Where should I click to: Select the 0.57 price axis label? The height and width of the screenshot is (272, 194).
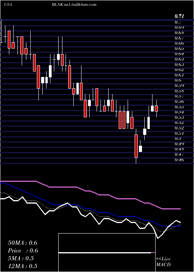click(x=179, y=96)
